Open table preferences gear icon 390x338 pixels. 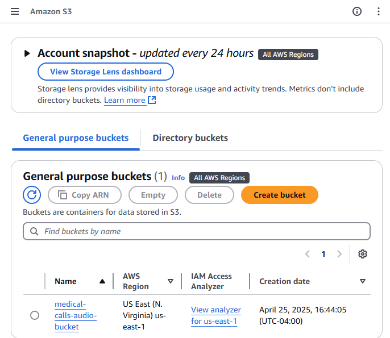pyautogui.click(x=363, y=254)
